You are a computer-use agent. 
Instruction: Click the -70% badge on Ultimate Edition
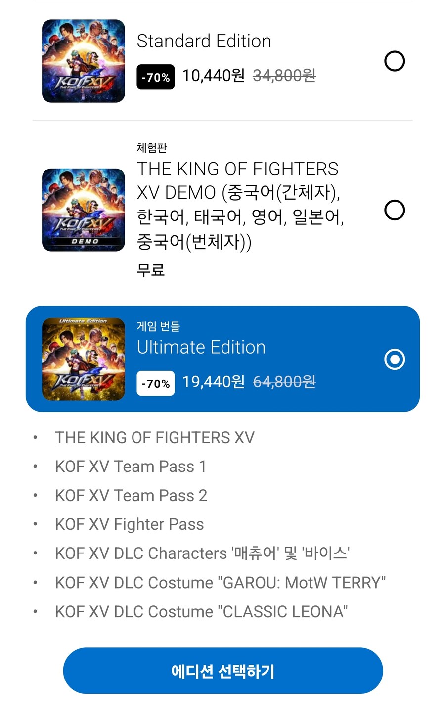155,383
